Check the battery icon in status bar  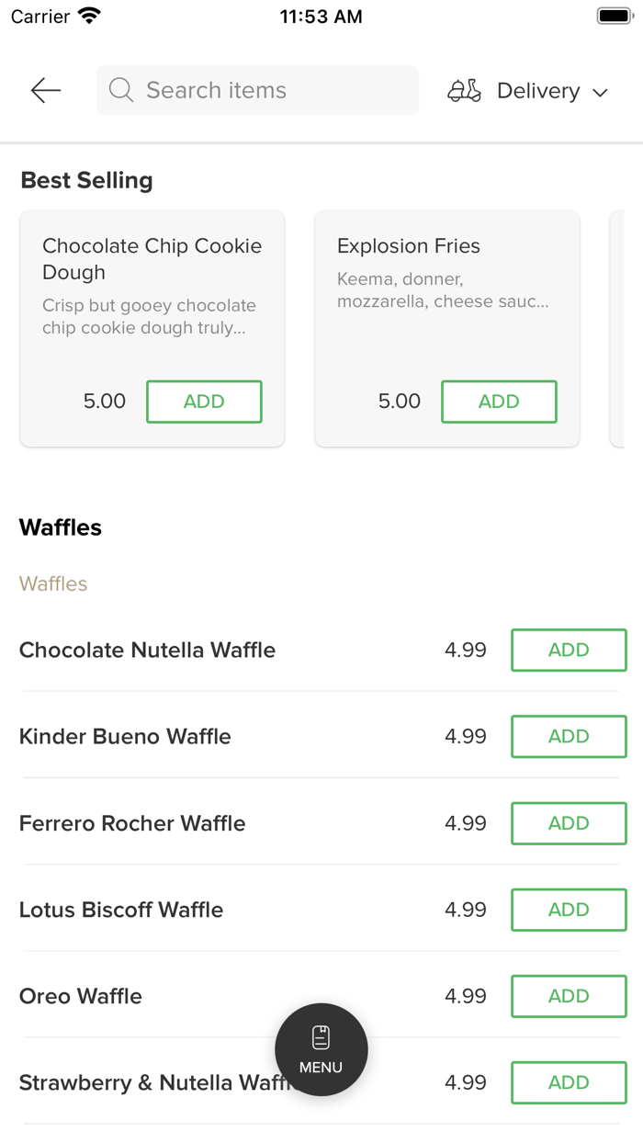(x=614, y=17)
